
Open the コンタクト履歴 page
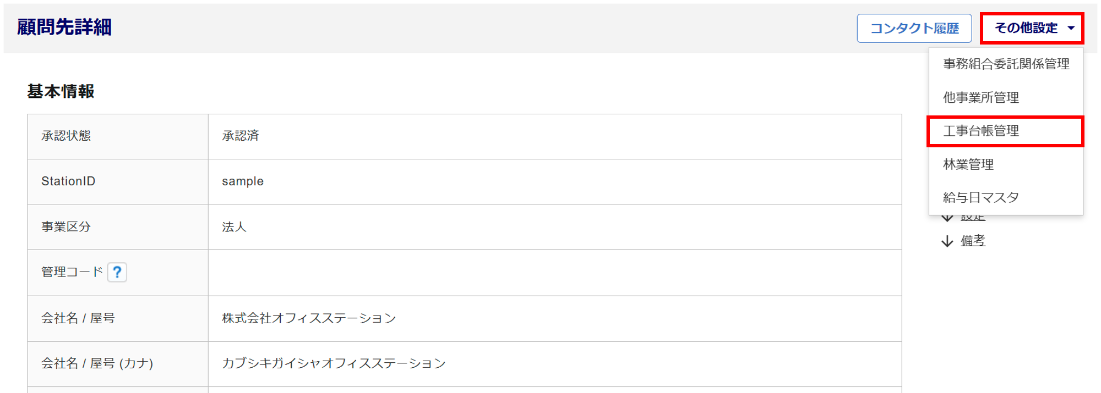[914, 28]
